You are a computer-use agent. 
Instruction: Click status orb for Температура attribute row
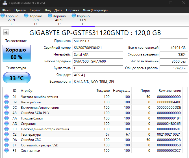click(x=6, y=134)
